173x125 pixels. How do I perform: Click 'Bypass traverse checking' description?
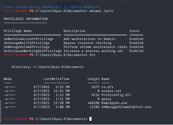pos(87,43)
